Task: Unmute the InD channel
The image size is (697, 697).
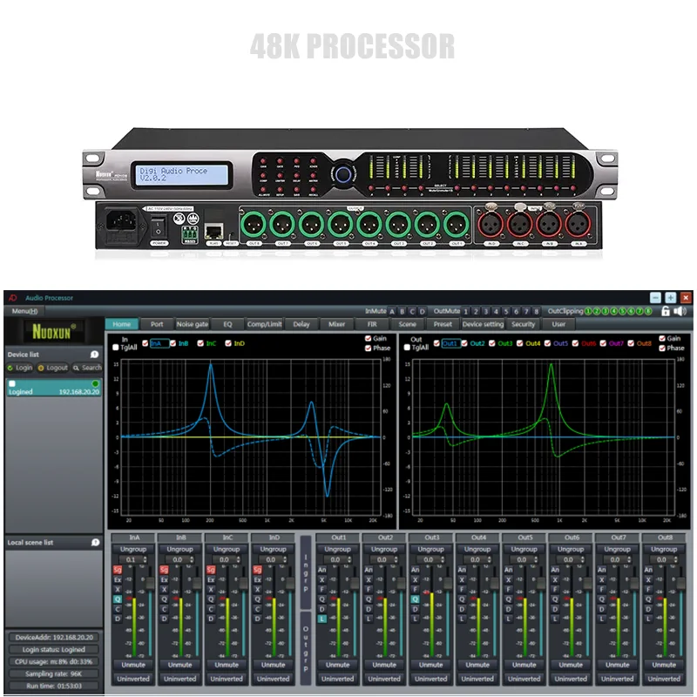Action: pyautogui.click(x=272, y=665)
